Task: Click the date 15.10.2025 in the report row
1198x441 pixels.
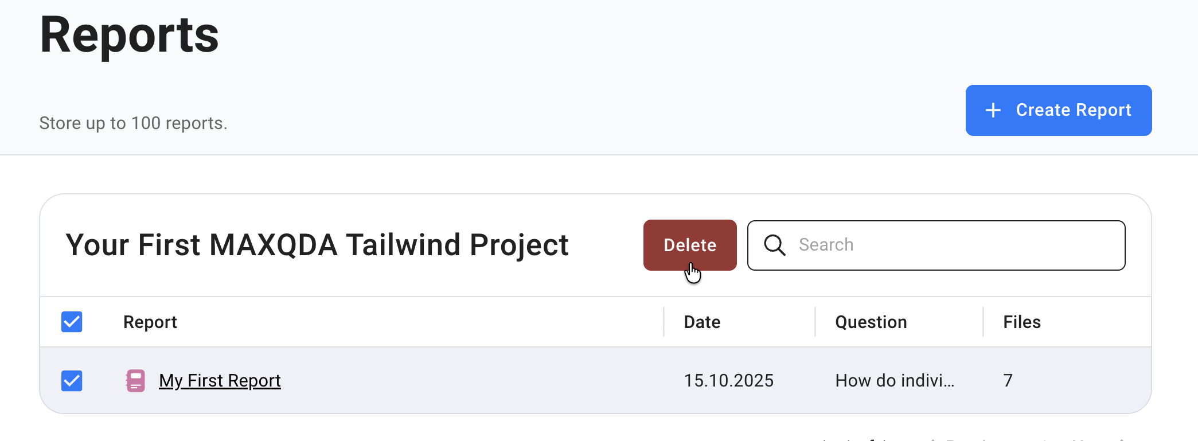Action: (729, 380)
